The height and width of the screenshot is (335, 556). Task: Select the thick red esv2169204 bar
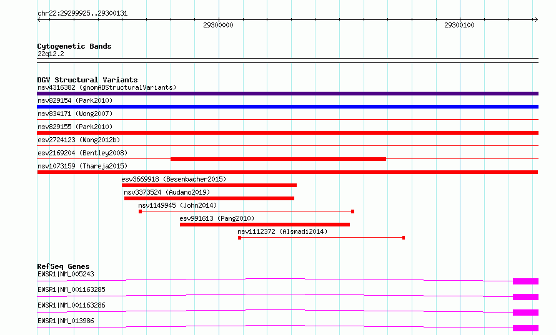279,159
